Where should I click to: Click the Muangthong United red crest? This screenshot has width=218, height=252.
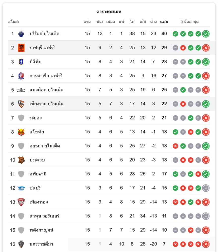click(x=21, y=202)
